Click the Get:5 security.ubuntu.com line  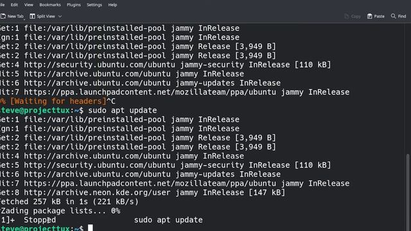click(x=166, y=165)
